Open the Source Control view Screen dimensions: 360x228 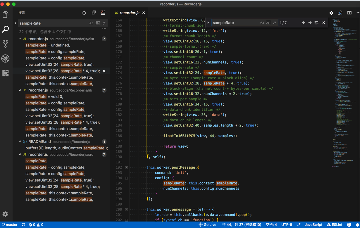[5, 44]
